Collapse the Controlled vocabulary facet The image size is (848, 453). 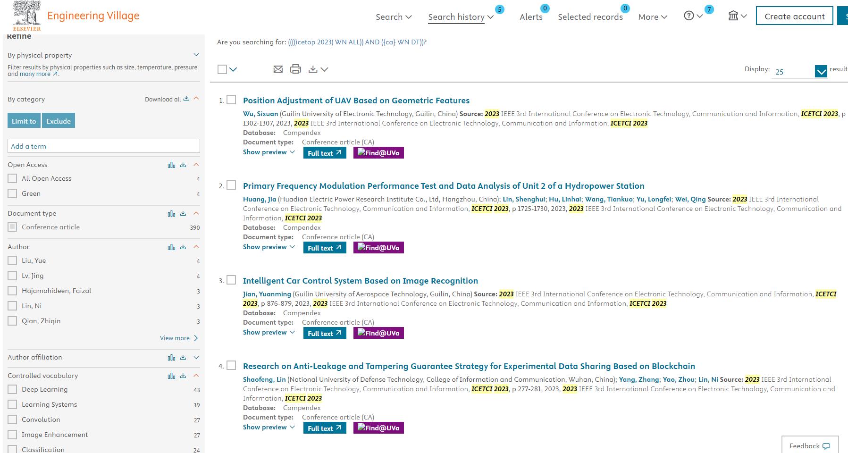point(196,376)
